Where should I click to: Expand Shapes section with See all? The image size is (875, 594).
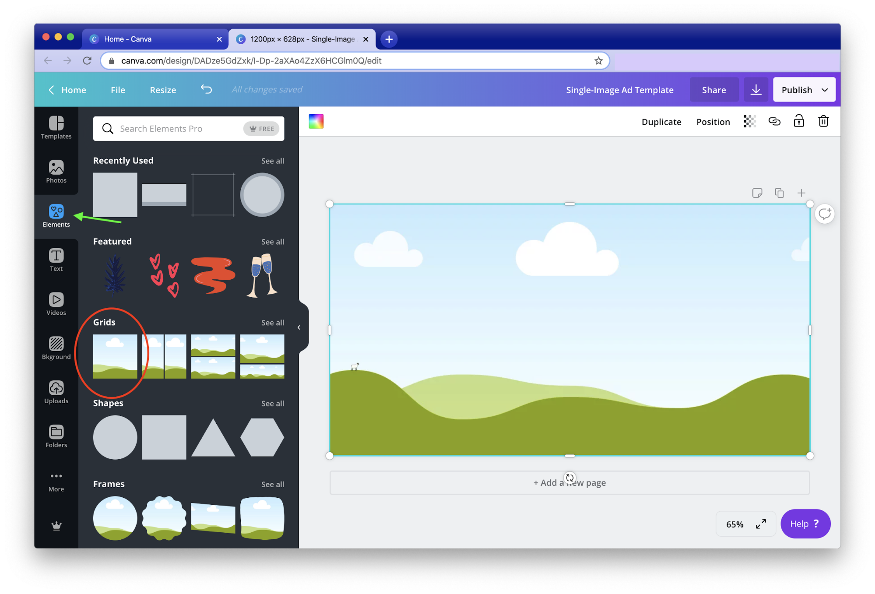click(273, 403)
